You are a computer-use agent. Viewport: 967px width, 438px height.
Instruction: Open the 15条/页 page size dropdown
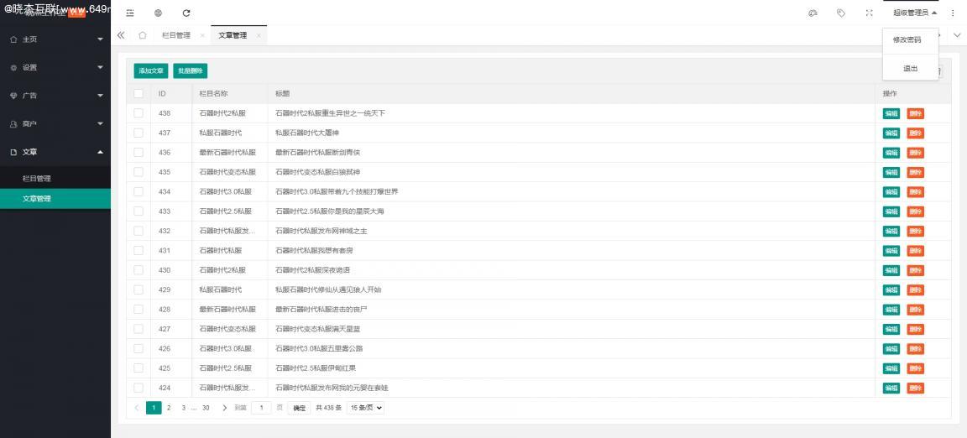366,408
